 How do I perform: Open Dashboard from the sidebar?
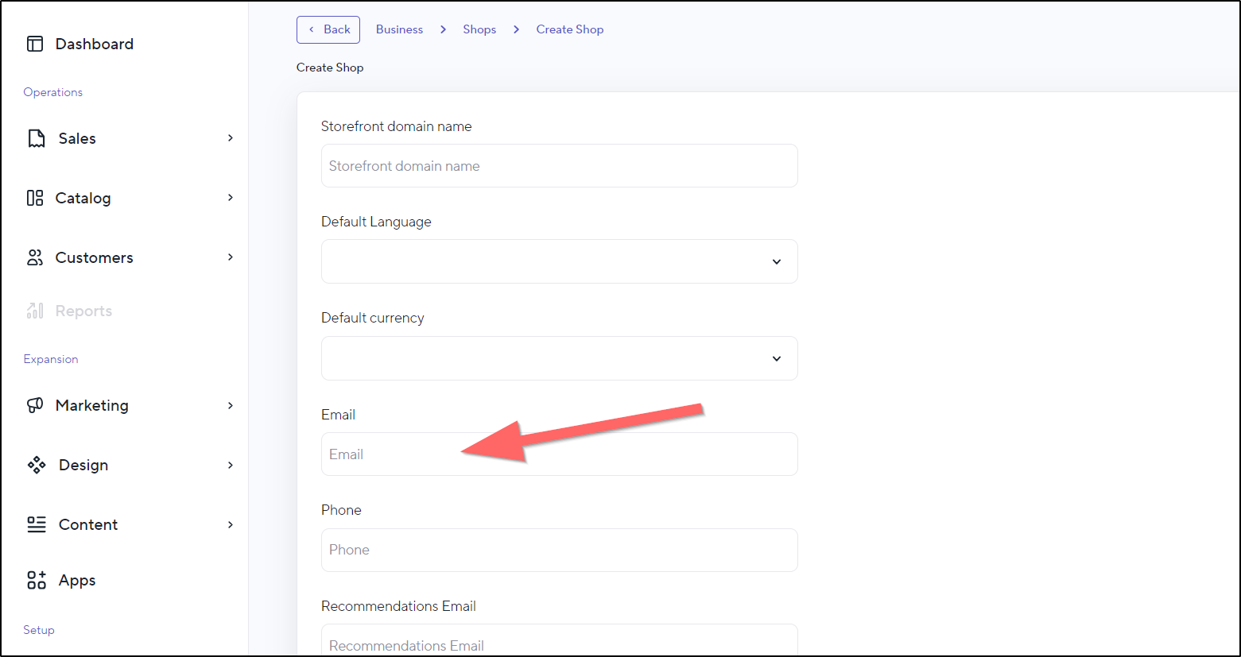(94, 44)
